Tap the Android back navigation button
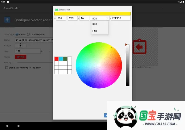Image resolution: width=185 pixels, height=130 pixels. (x=7, y=126)
